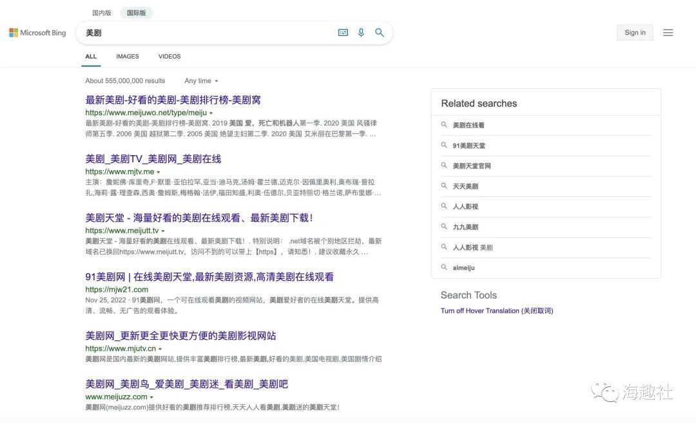Viewport: 696px width, 423px height.
Task: Expand arrow next to meijuzz.com URL
Action: [151, 397]
